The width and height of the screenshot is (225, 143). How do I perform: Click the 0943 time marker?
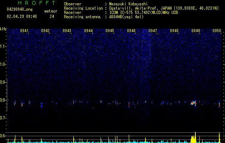tap(67, 31)
